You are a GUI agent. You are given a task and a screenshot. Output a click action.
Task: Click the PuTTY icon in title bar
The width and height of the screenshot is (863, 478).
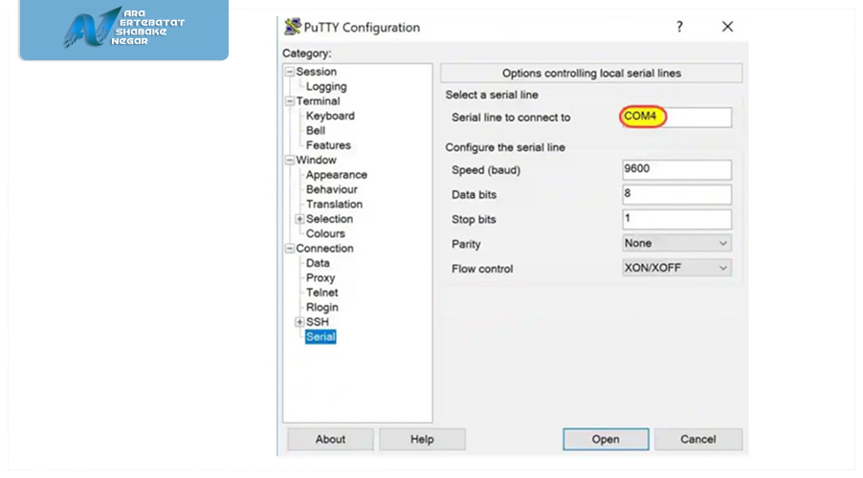tap(292, 27)
